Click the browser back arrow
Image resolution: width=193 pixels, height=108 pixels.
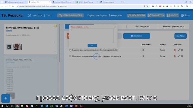2,6
